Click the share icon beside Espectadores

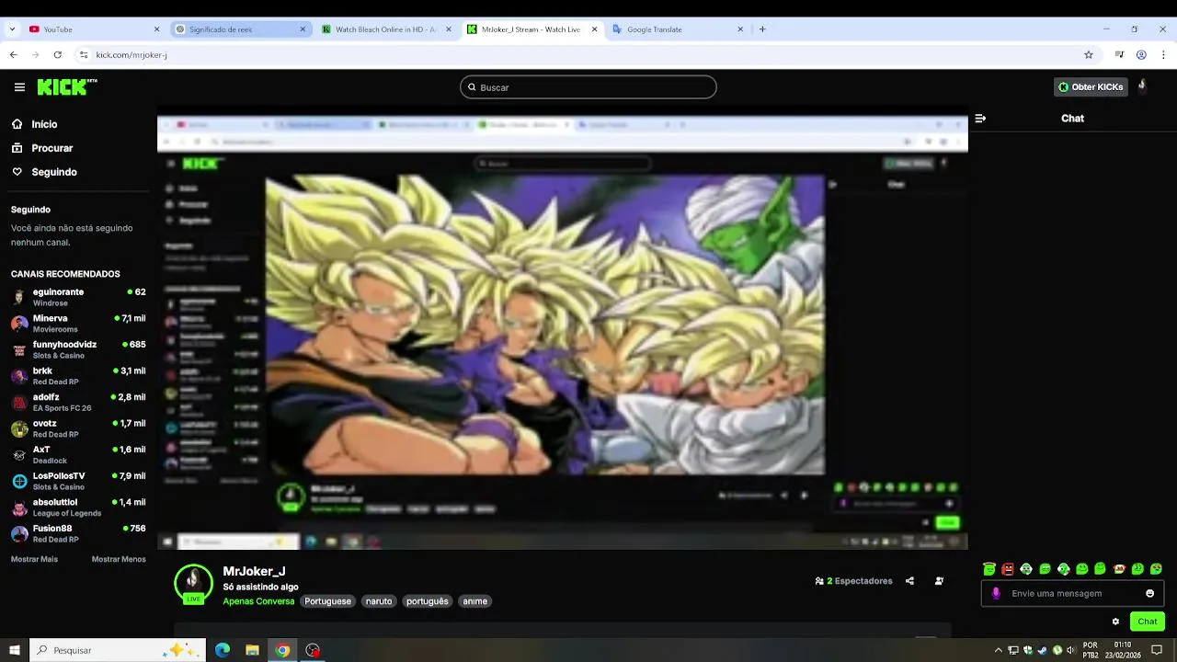(x=909, y=581)
